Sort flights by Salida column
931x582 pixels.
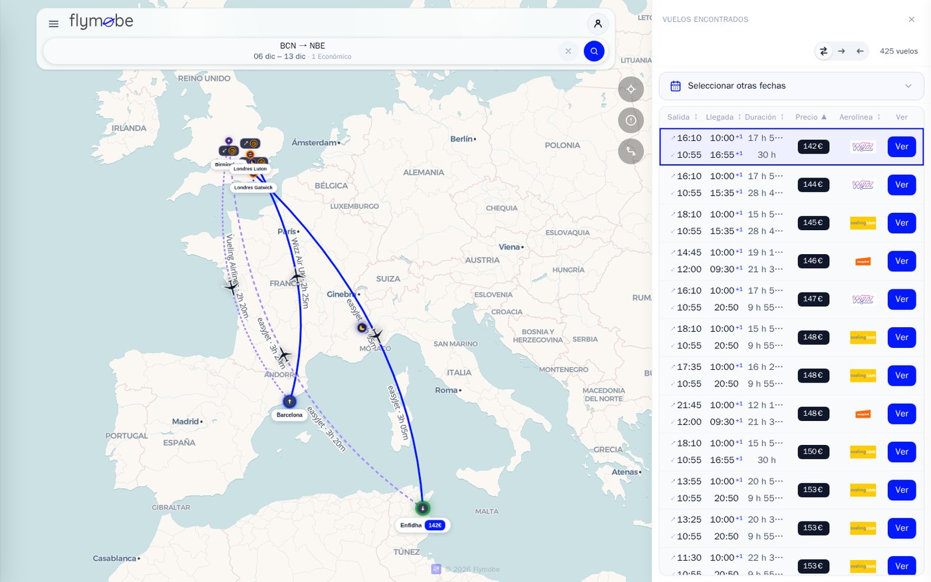tap(683, 117)
